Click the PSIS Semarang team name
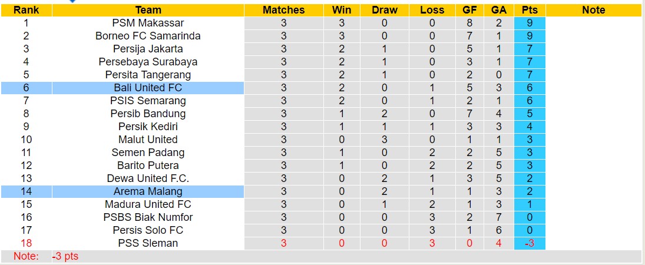Screen dimensions: 645x265 (x=148, y=101)
